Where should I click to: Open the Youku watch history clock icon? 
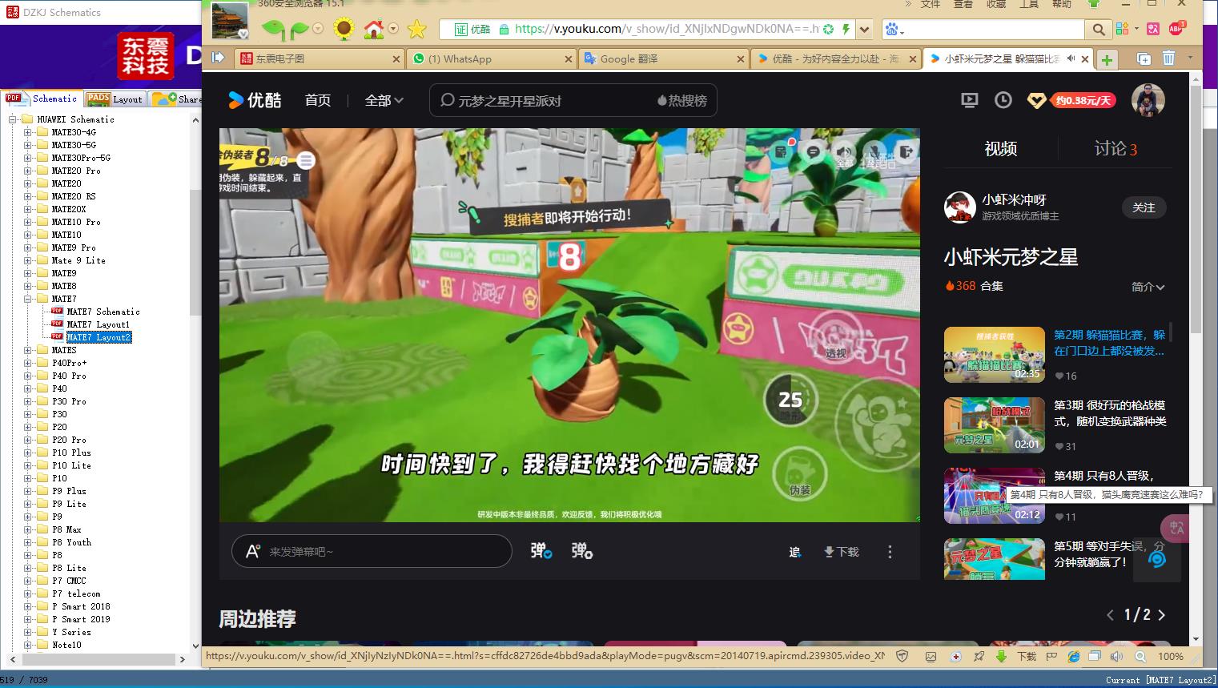tap(1003, 100)
